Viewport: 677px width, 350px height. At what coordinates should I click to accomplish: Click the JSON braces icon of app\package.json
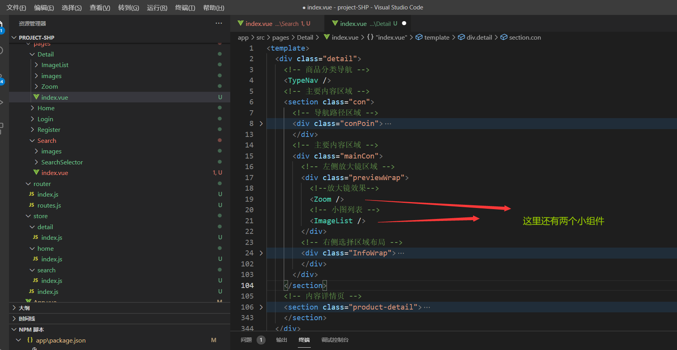pyautogui.click(x=30, y=340)
